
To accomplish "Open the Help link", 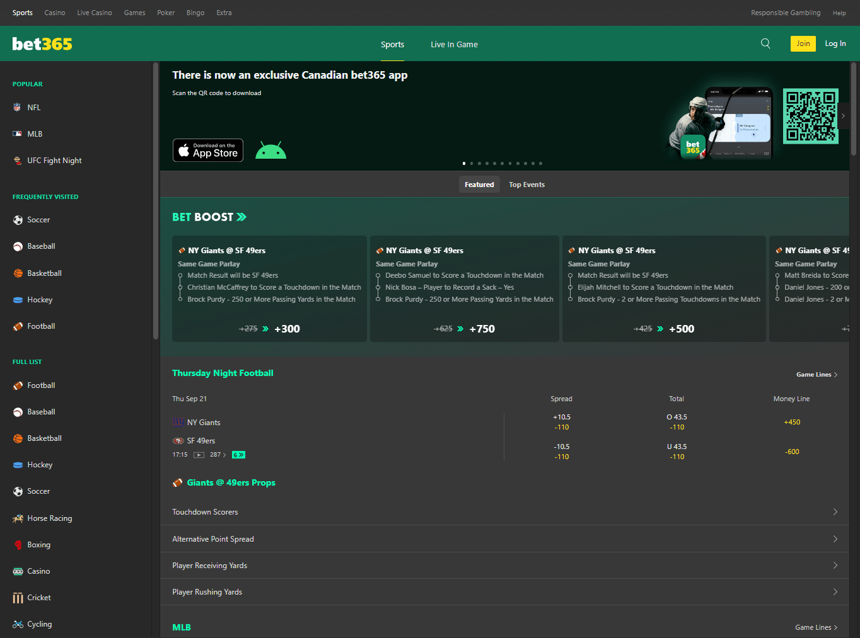I will pos(839,13).
